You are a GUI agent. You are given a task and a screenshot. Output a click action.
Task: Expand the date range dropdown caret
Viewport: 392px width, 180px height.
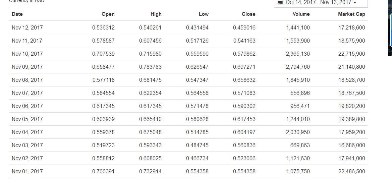click(x=355, y=3)
